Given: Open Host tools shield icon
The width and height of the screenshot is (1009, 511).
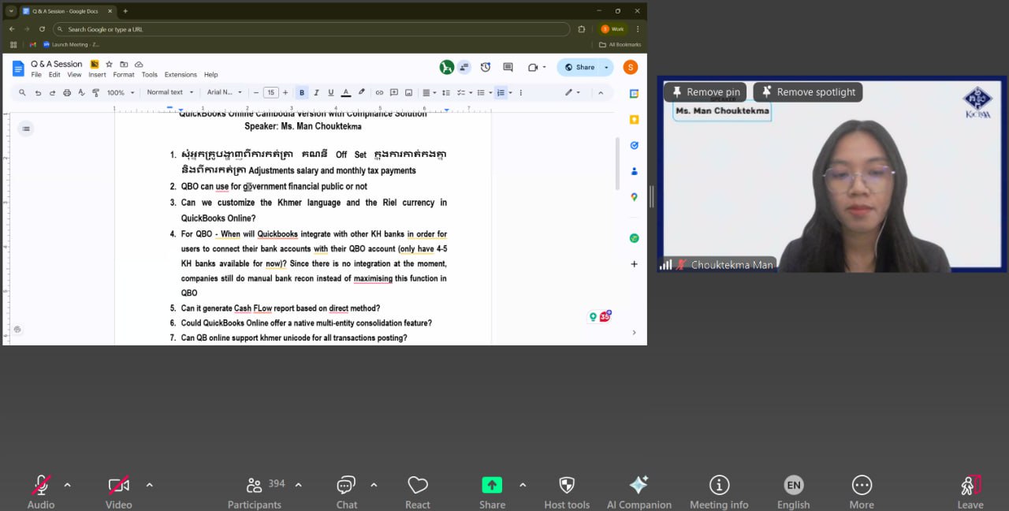Looking at the screenshot, I should tap(566, 490).
